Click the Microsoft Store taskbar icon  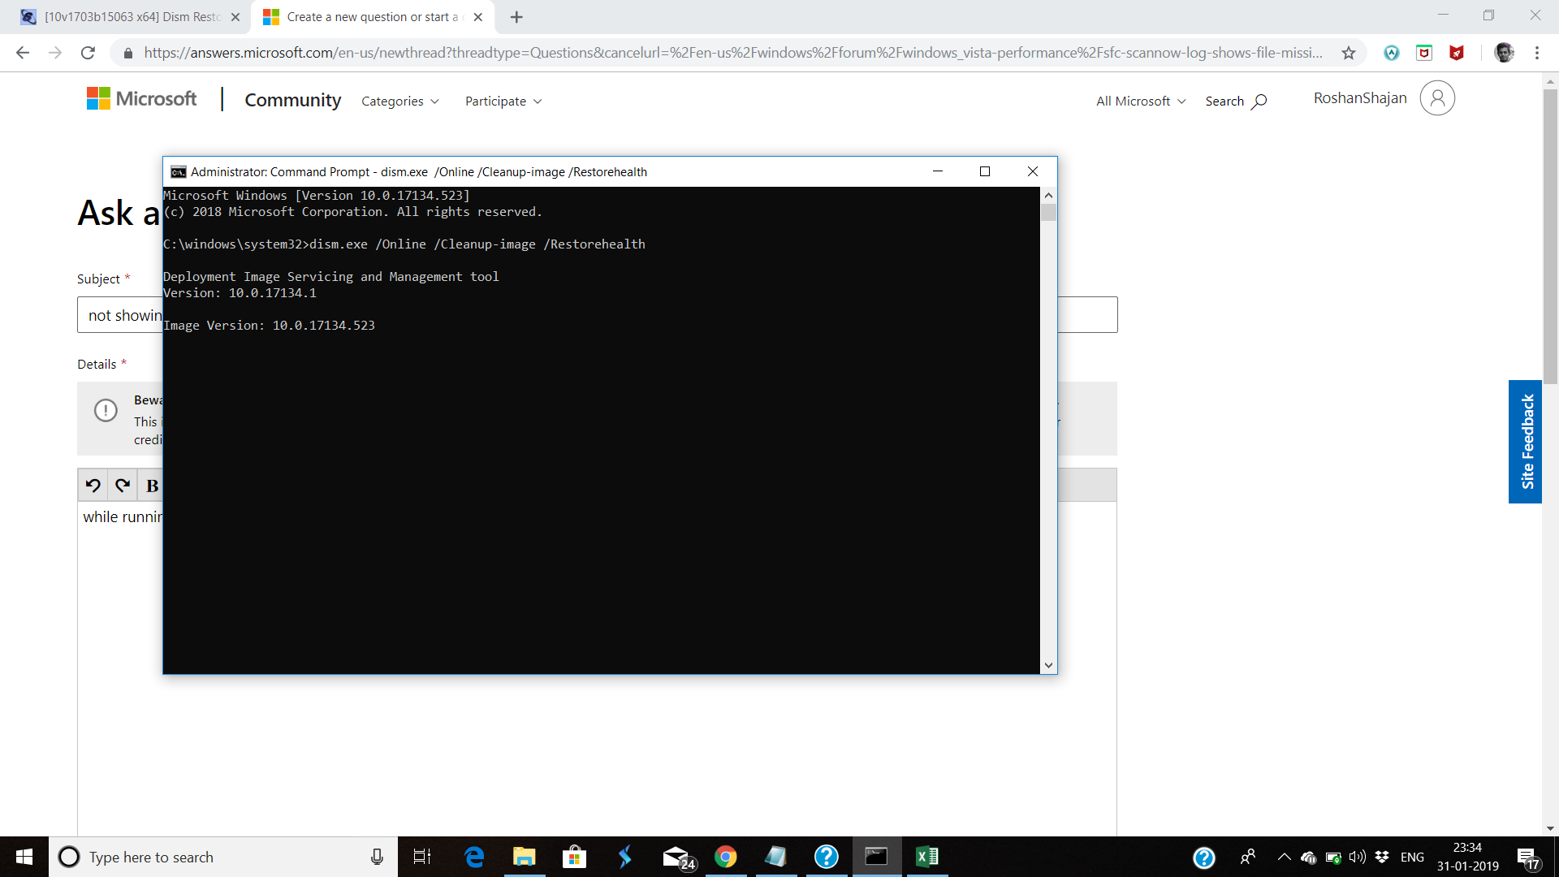pyautogui.click(x=574, y=857)
